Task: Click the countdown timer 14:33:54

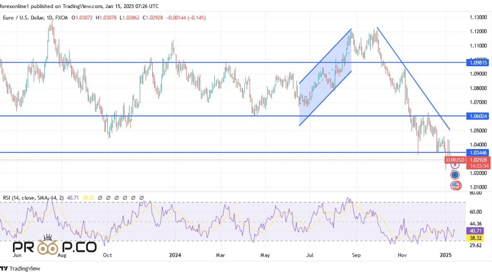Action: 479,166
